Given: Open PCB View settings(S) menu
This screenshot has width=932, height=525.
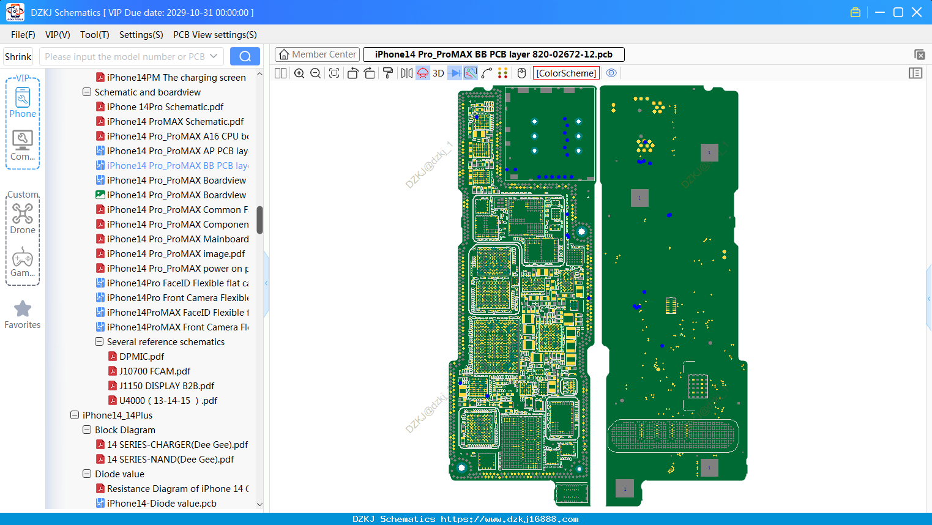Looking at the screenshot, I should pyautogui.click(x=215, y=35).
